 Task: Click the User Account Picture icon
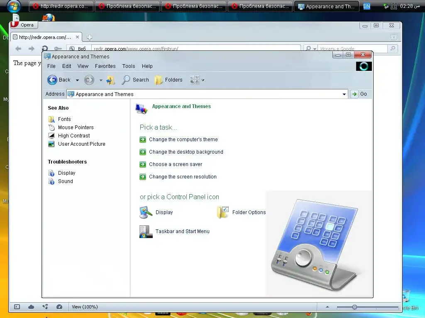(51, 144)
